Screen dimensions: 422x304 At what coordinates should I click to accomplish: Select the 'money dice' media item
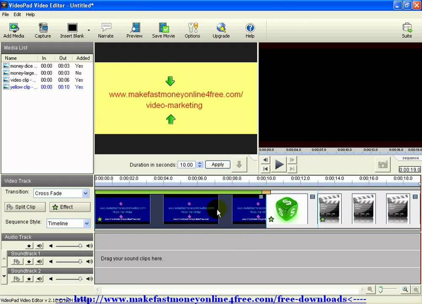coord(47,66)
